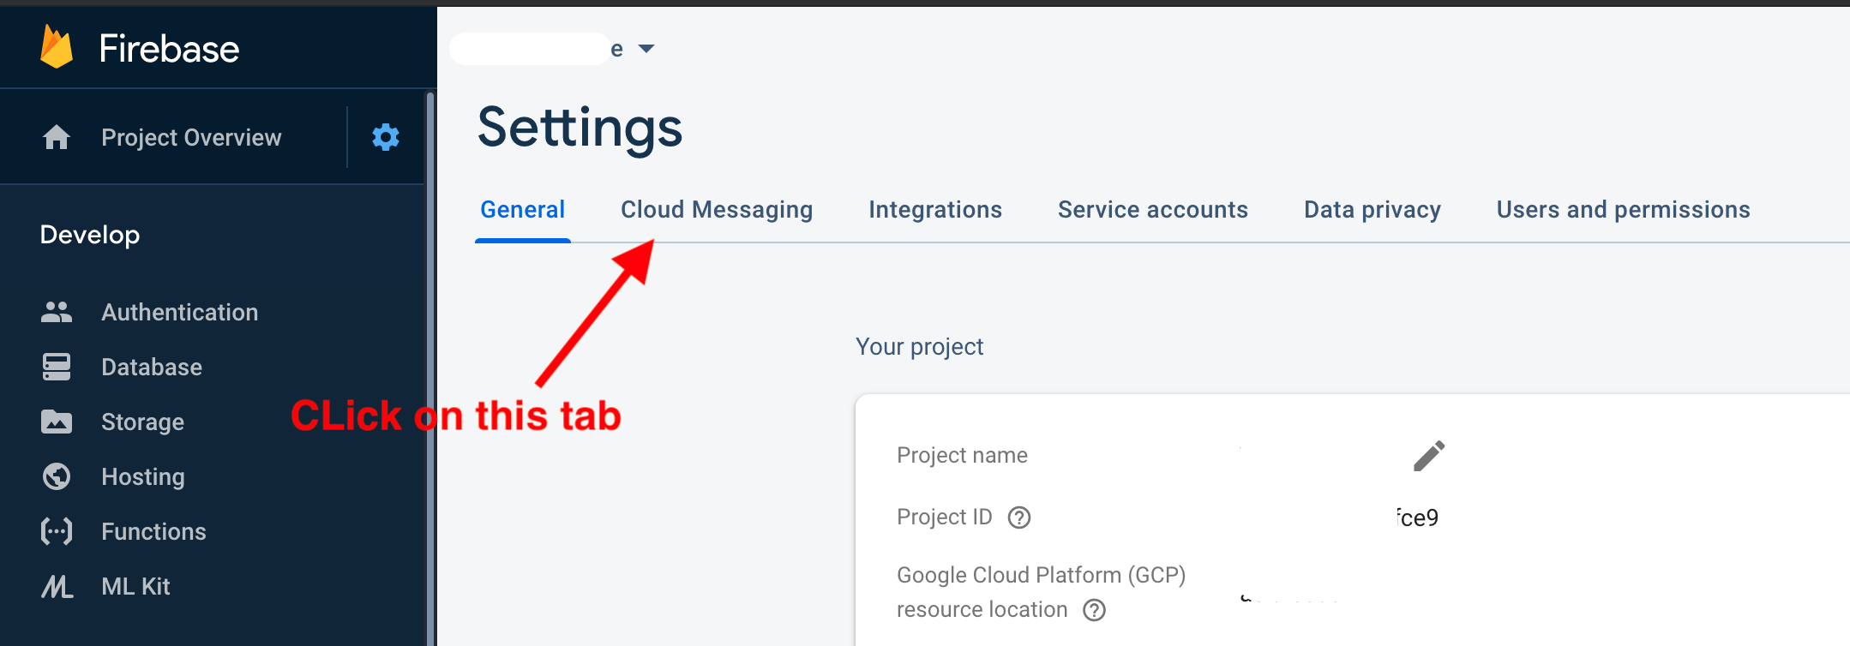Edit project name with pencil icon
This screenshot has height=646, width=1850.
(1429, 456)
